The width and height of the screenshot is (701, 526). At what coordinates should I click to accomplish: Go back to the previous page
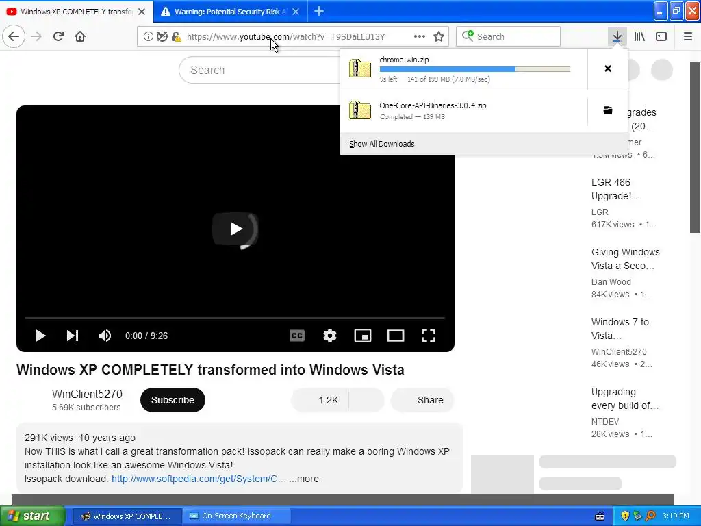tap(14, 36)
